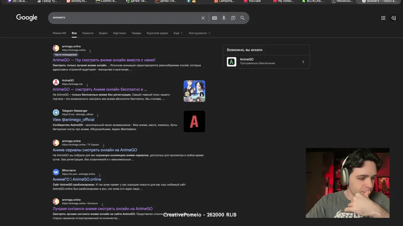Click the animego.online favicon in first result
The image size is (403, 226).
tap(56, 48)
